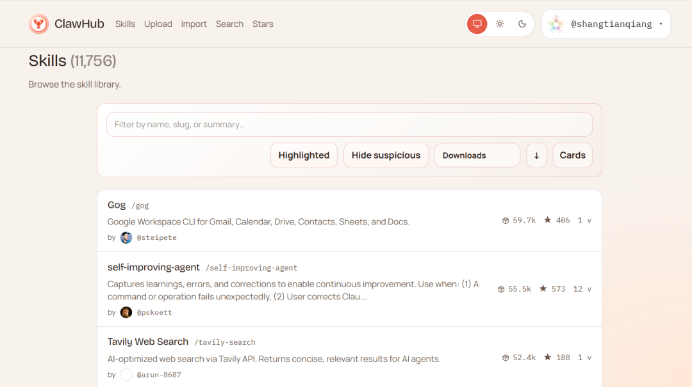Click the downloads package icon for Gog
Image resolution: width=692 pixels, height=387 pixels.
click(x=506, y=221)
